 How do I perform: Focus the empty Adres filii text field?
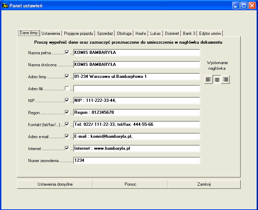coord(137,89)
